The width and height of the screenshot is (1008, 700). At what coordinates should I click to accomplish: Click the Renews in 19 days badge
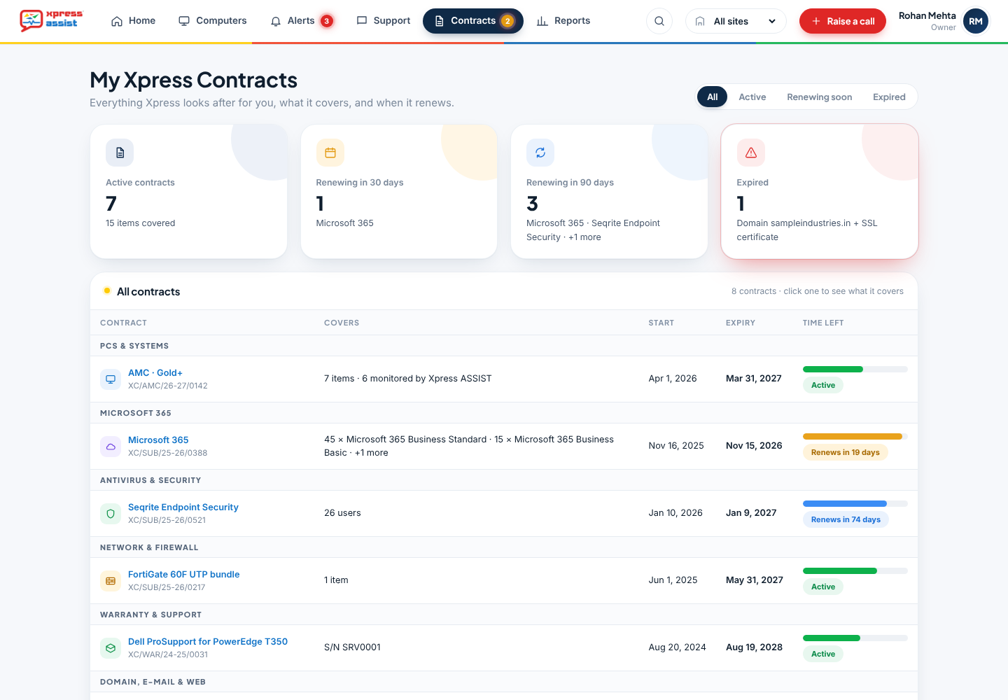pyautogui.click(x=846, y=453)
